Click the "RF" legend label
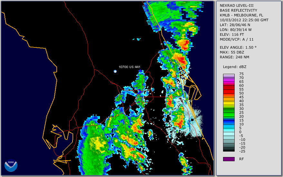This screenshot has height=177, width=283. tap(241, 159)
